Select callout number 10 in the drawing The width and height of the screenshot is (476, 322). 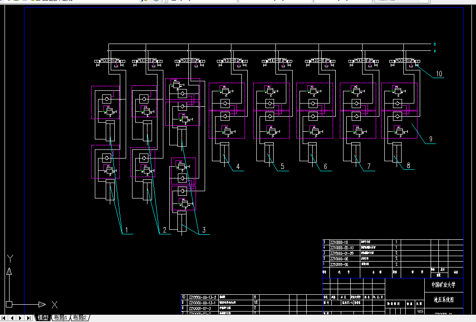tap(439, 74)
